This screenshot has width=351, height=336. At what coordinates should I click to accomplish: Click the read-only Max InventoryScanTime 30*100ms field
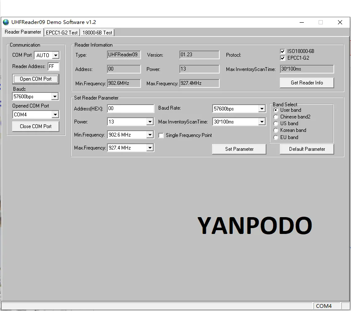[307, 69]
